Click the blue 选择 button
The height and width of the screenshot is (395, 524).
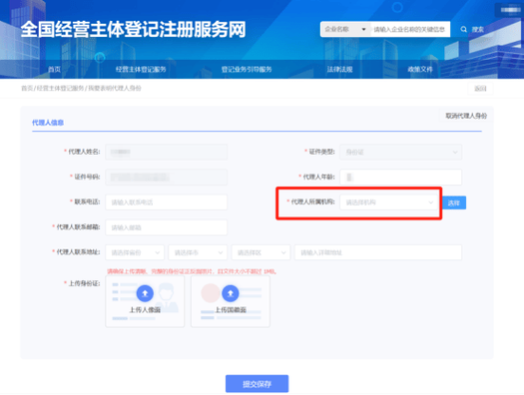pyautogui.click(x=454, y=202)
